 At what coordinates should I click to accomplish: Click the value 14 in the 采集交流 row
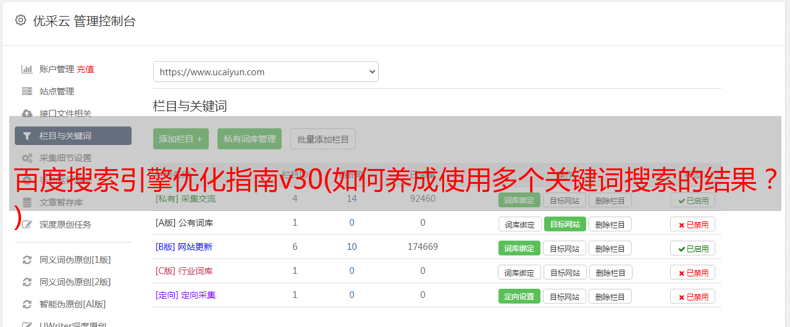[351, 199]
